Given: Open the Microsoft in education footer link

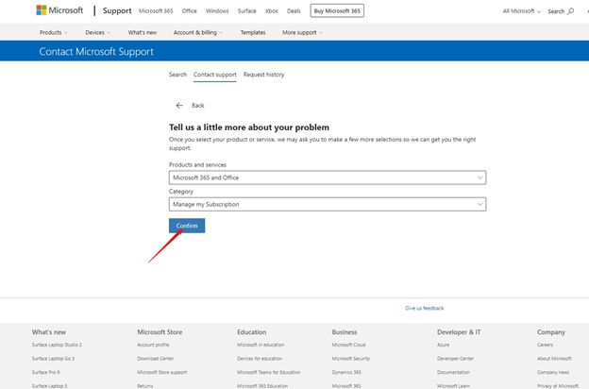Looking at the screenshot, I should click(261, 345).
